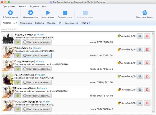Switch to the Прокси — 21 tab
Image resolution: width=156 pixels, height=115 pixels.
[54, 23]
